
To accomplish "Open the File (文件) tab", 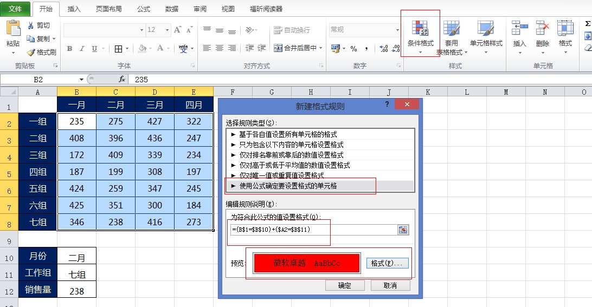I will tap(15, 9).
